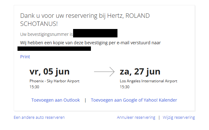209x130 pixels.
Task: Select Los Angeles International Airport text
Action: click(148, 81)
